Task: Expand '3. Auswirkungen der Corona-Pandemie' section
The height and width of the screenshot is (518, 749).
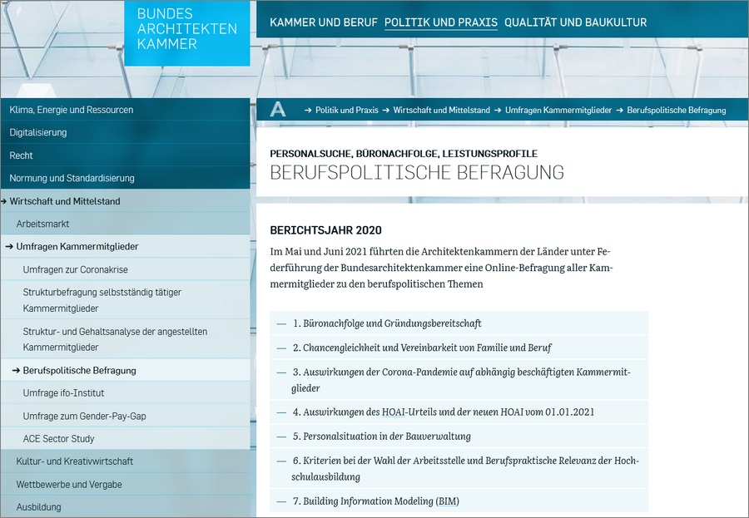Action: click(x=459, y=379)
